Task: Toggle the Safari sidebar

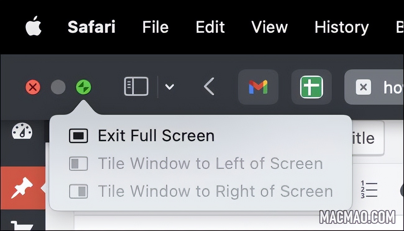Action: (136, 86)
